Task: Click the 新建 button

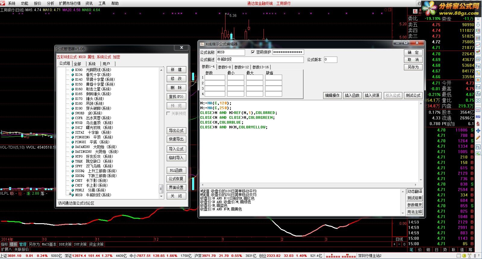Action: click(176, 69)
